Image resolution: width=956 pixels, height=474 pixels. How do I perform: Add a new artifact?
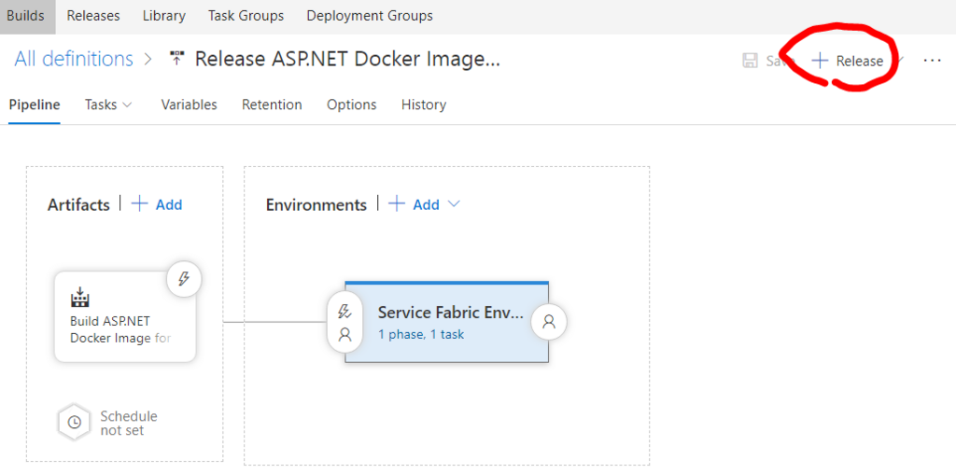[x=169, y=204]
